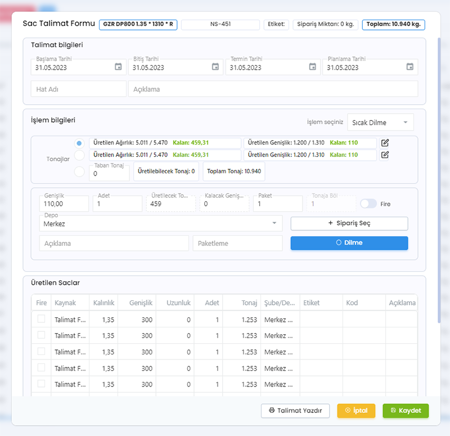Click the Genişlik input field
450x436 pixels.
[x=64, y=204]
